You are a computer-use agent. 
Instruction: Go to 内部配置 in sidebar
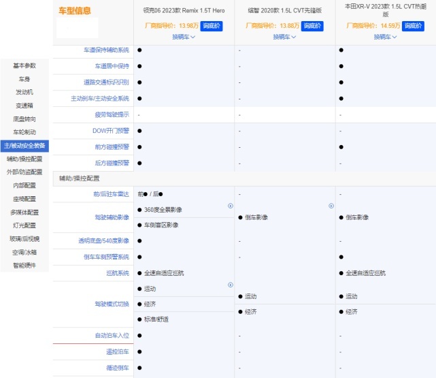click(x=24, y=185)
